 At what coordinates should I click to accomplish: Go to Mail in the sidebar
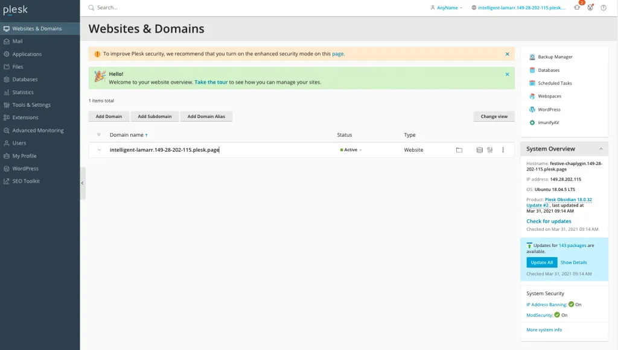[18, 42]
